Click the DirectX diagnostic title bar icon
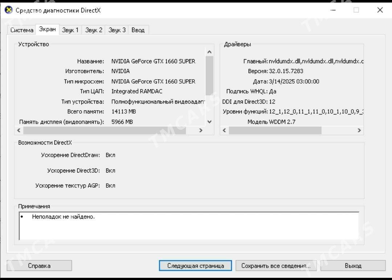The width and height of the screenshot is (392, 280). tap(9, 10)
